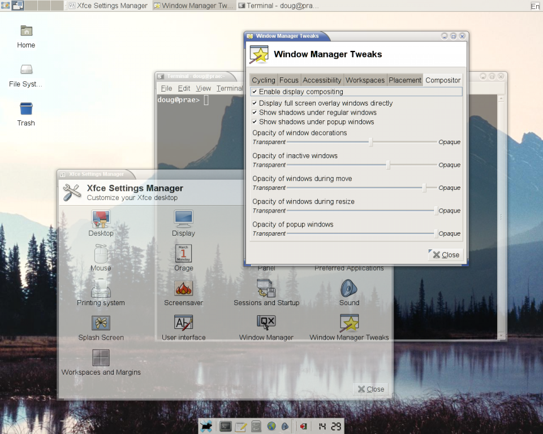The image size is (543, 434).
Task: Click the logout icon on bottom panel
Action: (x=303, y=427)
